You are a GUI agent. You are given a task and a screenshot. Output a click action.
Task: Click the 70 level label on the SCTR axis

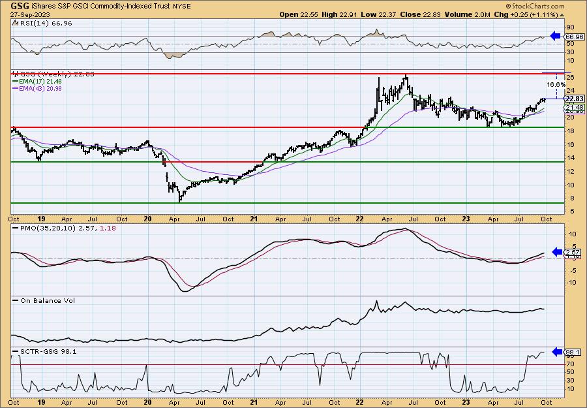[x=570, y=364]
